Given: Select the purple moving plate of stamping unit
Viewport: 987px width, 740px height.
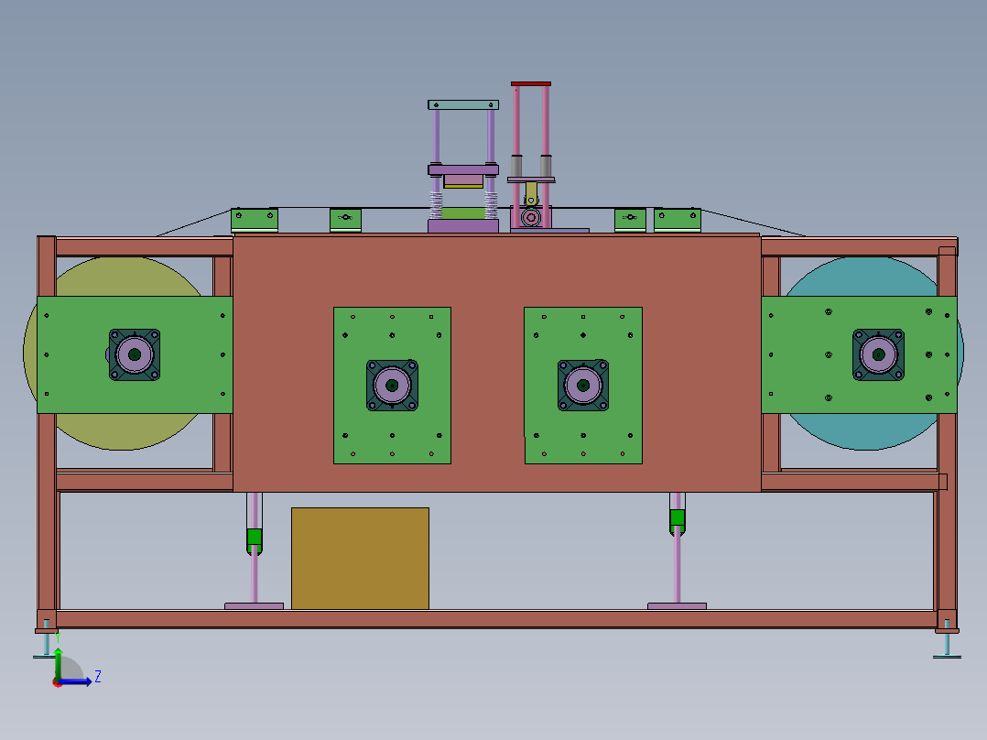Looking at the screenshot, I should [463, 169].
